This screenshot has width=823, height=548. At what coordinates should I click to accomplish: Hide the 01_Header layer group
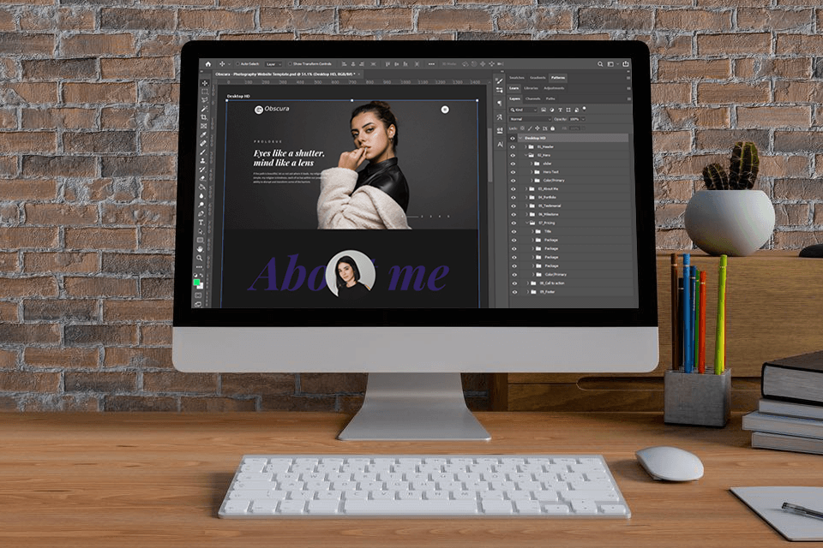click(513, 146)
